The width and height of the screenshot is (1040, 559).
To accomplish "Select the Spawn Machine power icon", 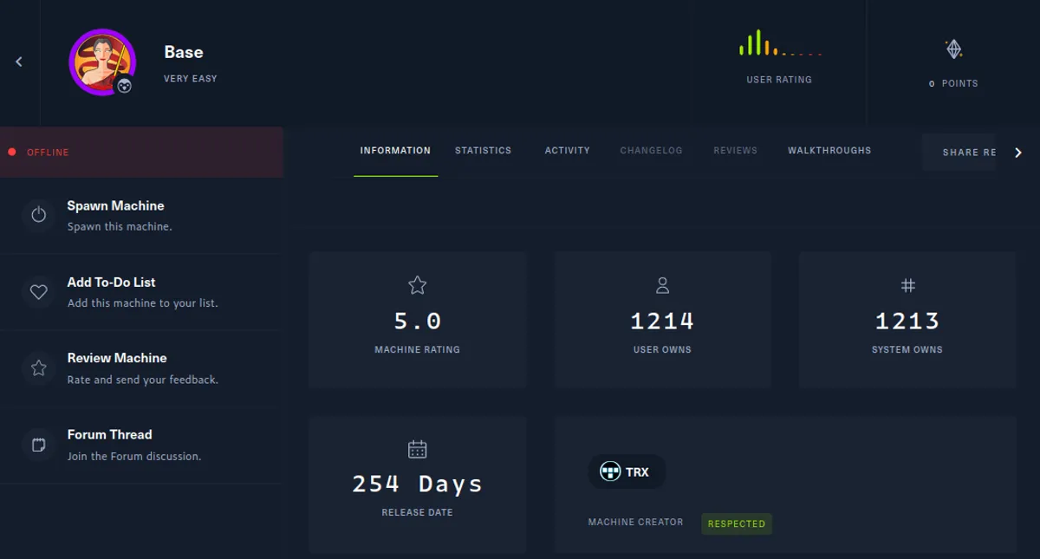I will point(38,216).
